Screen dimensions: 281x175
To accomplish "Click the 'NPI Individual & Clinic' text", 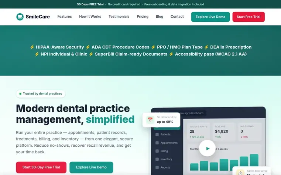I will pyautogui.click(x=64, y=54).
